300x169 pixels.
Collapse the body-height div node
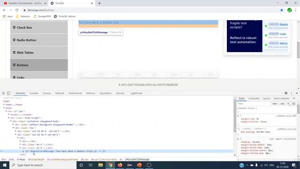[8, 118]
